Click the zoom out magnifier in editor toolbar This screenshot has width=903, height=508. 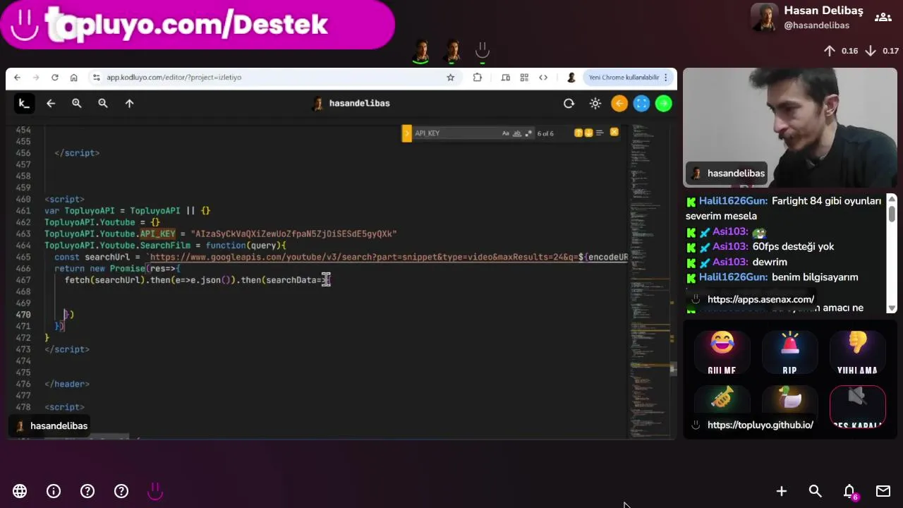click(103, 104)
